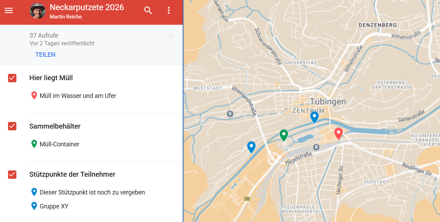The width and height of the screenshot is (440, 222).
Task: Open the hamburger main menu
Action: pos(9,10)
